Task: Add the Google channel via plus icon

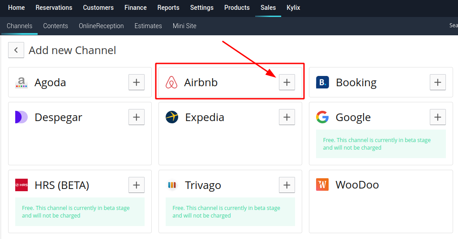Action: click(437, 117)
